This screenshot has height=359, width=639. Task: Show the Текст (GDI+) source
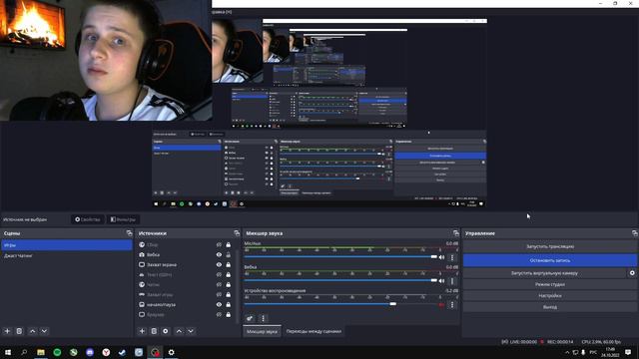click(x=219, y=275)
